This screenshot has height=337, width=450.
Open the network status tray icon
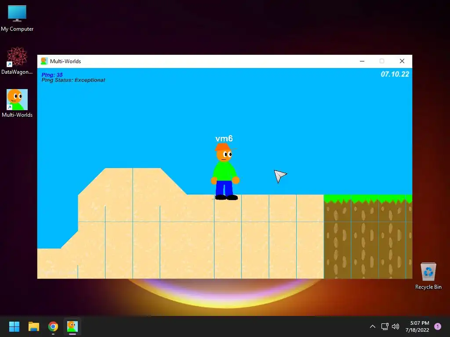click(x=385, y=326)
